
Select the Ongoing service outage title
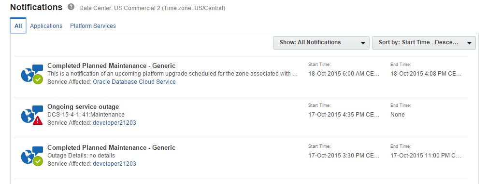(83, 106)
